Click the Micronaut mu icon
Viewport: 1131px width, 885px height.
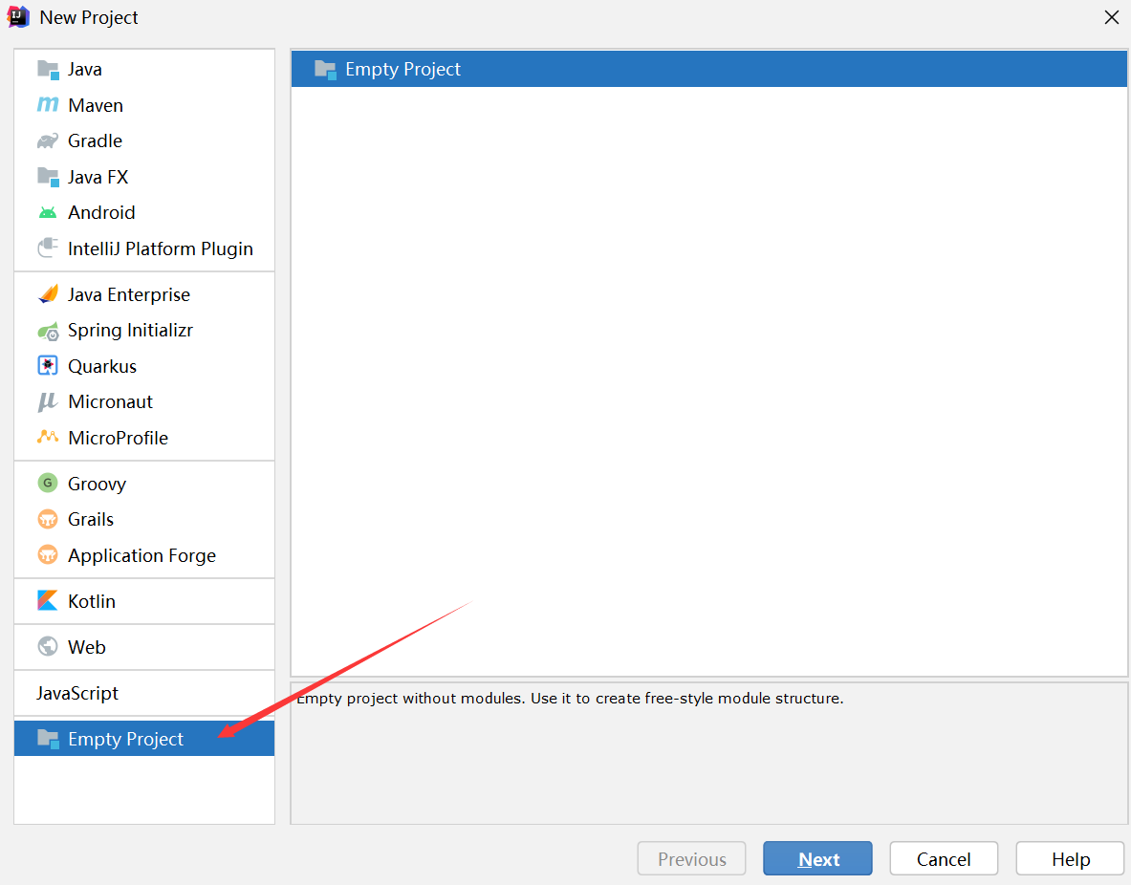(x=48, y=401)
